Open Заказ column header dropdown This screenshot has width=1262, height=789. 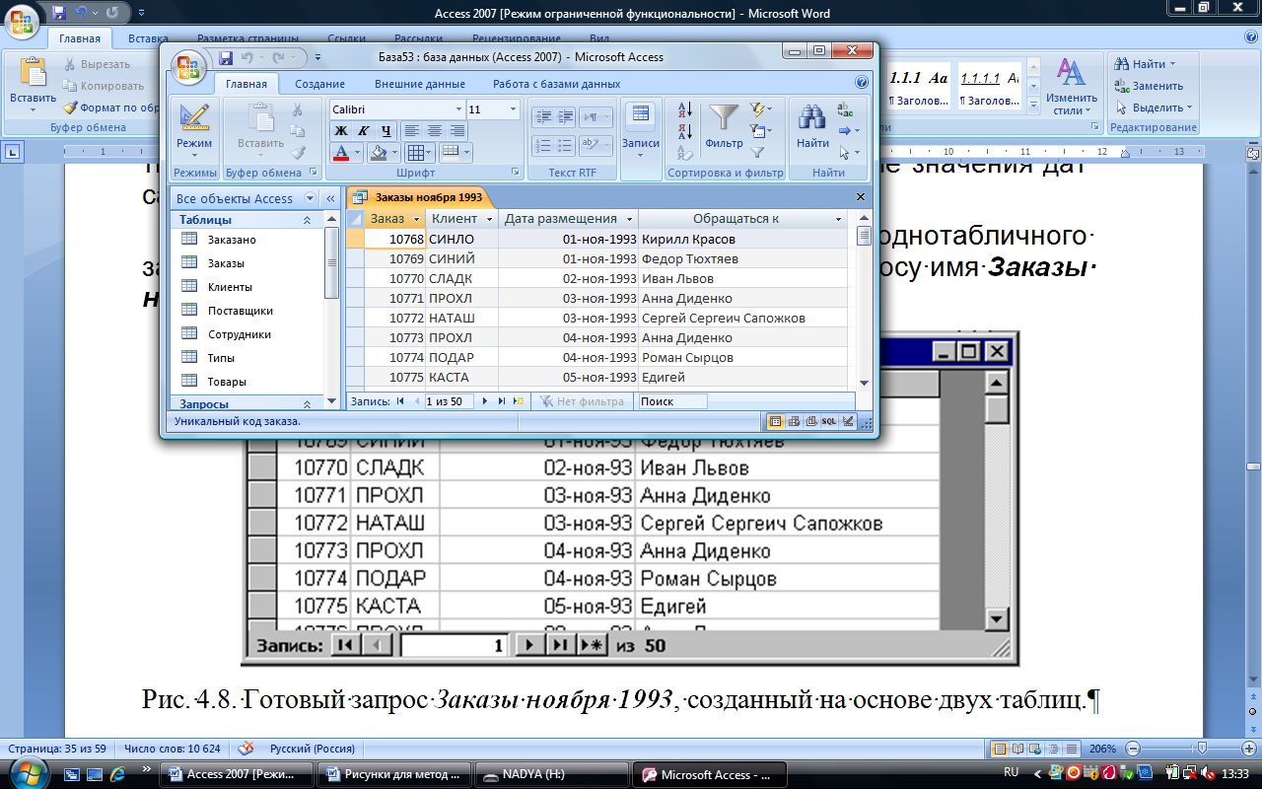pyautogui.click(x=417, y=219)
